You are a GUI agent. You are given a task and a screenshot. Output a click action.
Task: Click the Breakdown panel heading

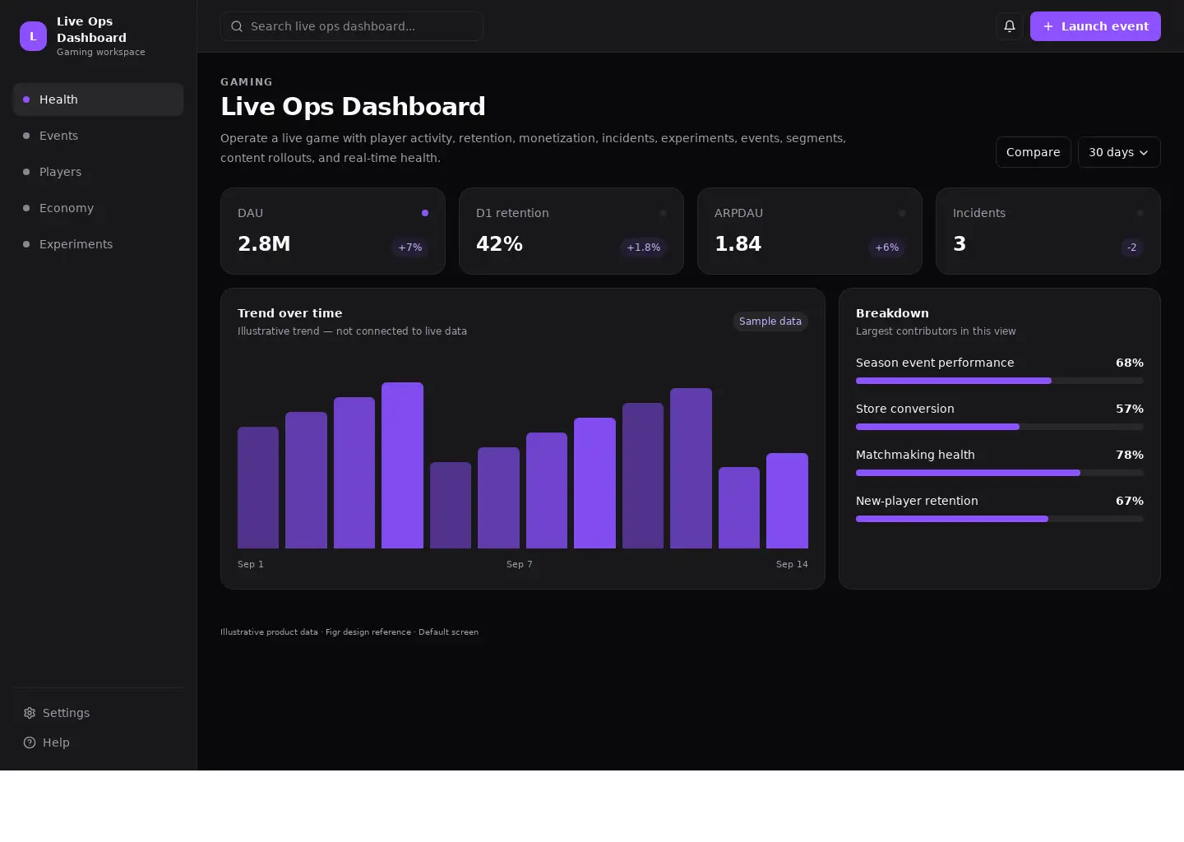[x=892, y=313]
